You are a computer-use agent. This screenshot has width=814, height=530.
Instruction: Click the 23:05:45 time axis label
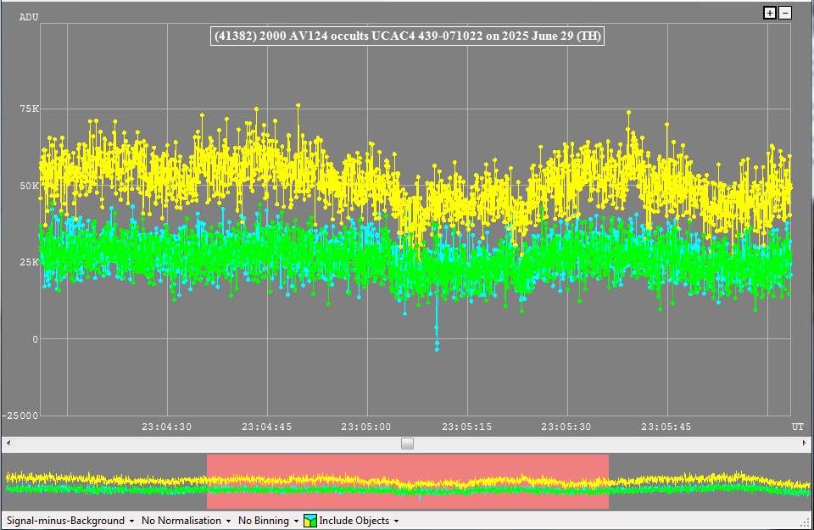[x=666, y=427]
